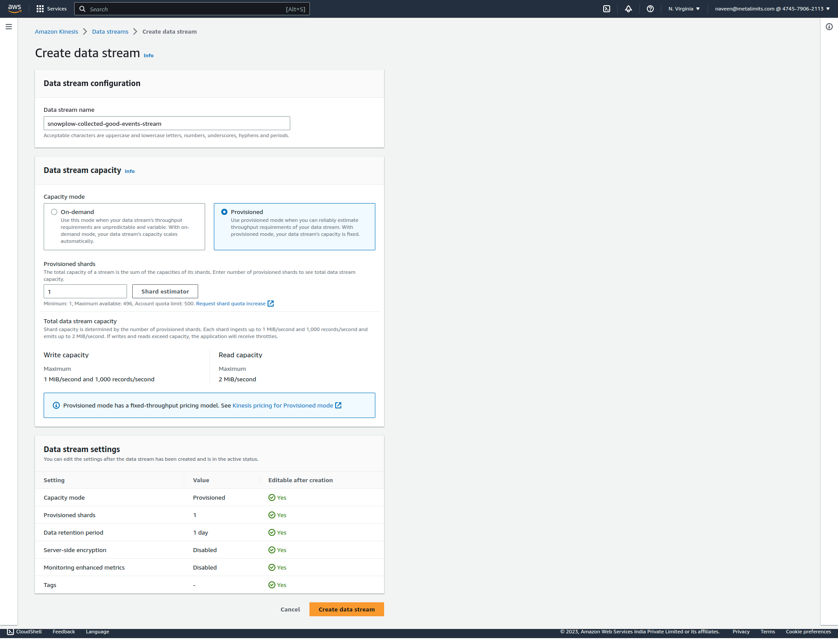This screenshot has height=639, width=838.
Task: Click the Data retention period row label
Action: 73,532
